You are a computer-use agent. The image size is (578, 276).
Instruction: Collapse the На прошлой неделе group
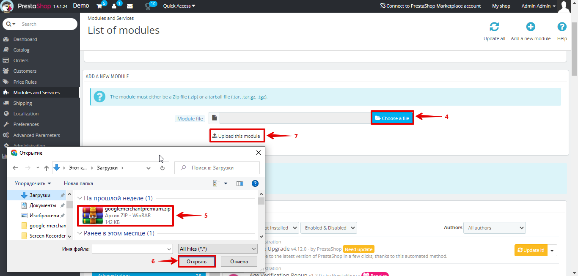click(80, 198)
